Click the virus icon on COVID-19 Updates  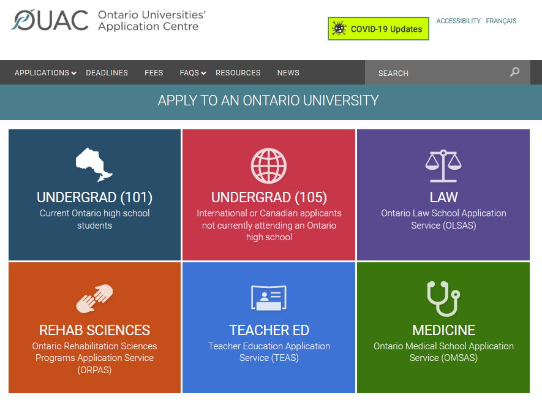point(339,28)
